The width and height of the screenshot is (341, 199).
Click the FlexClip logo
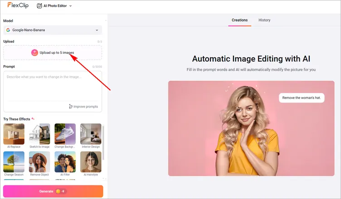(18, 5)
